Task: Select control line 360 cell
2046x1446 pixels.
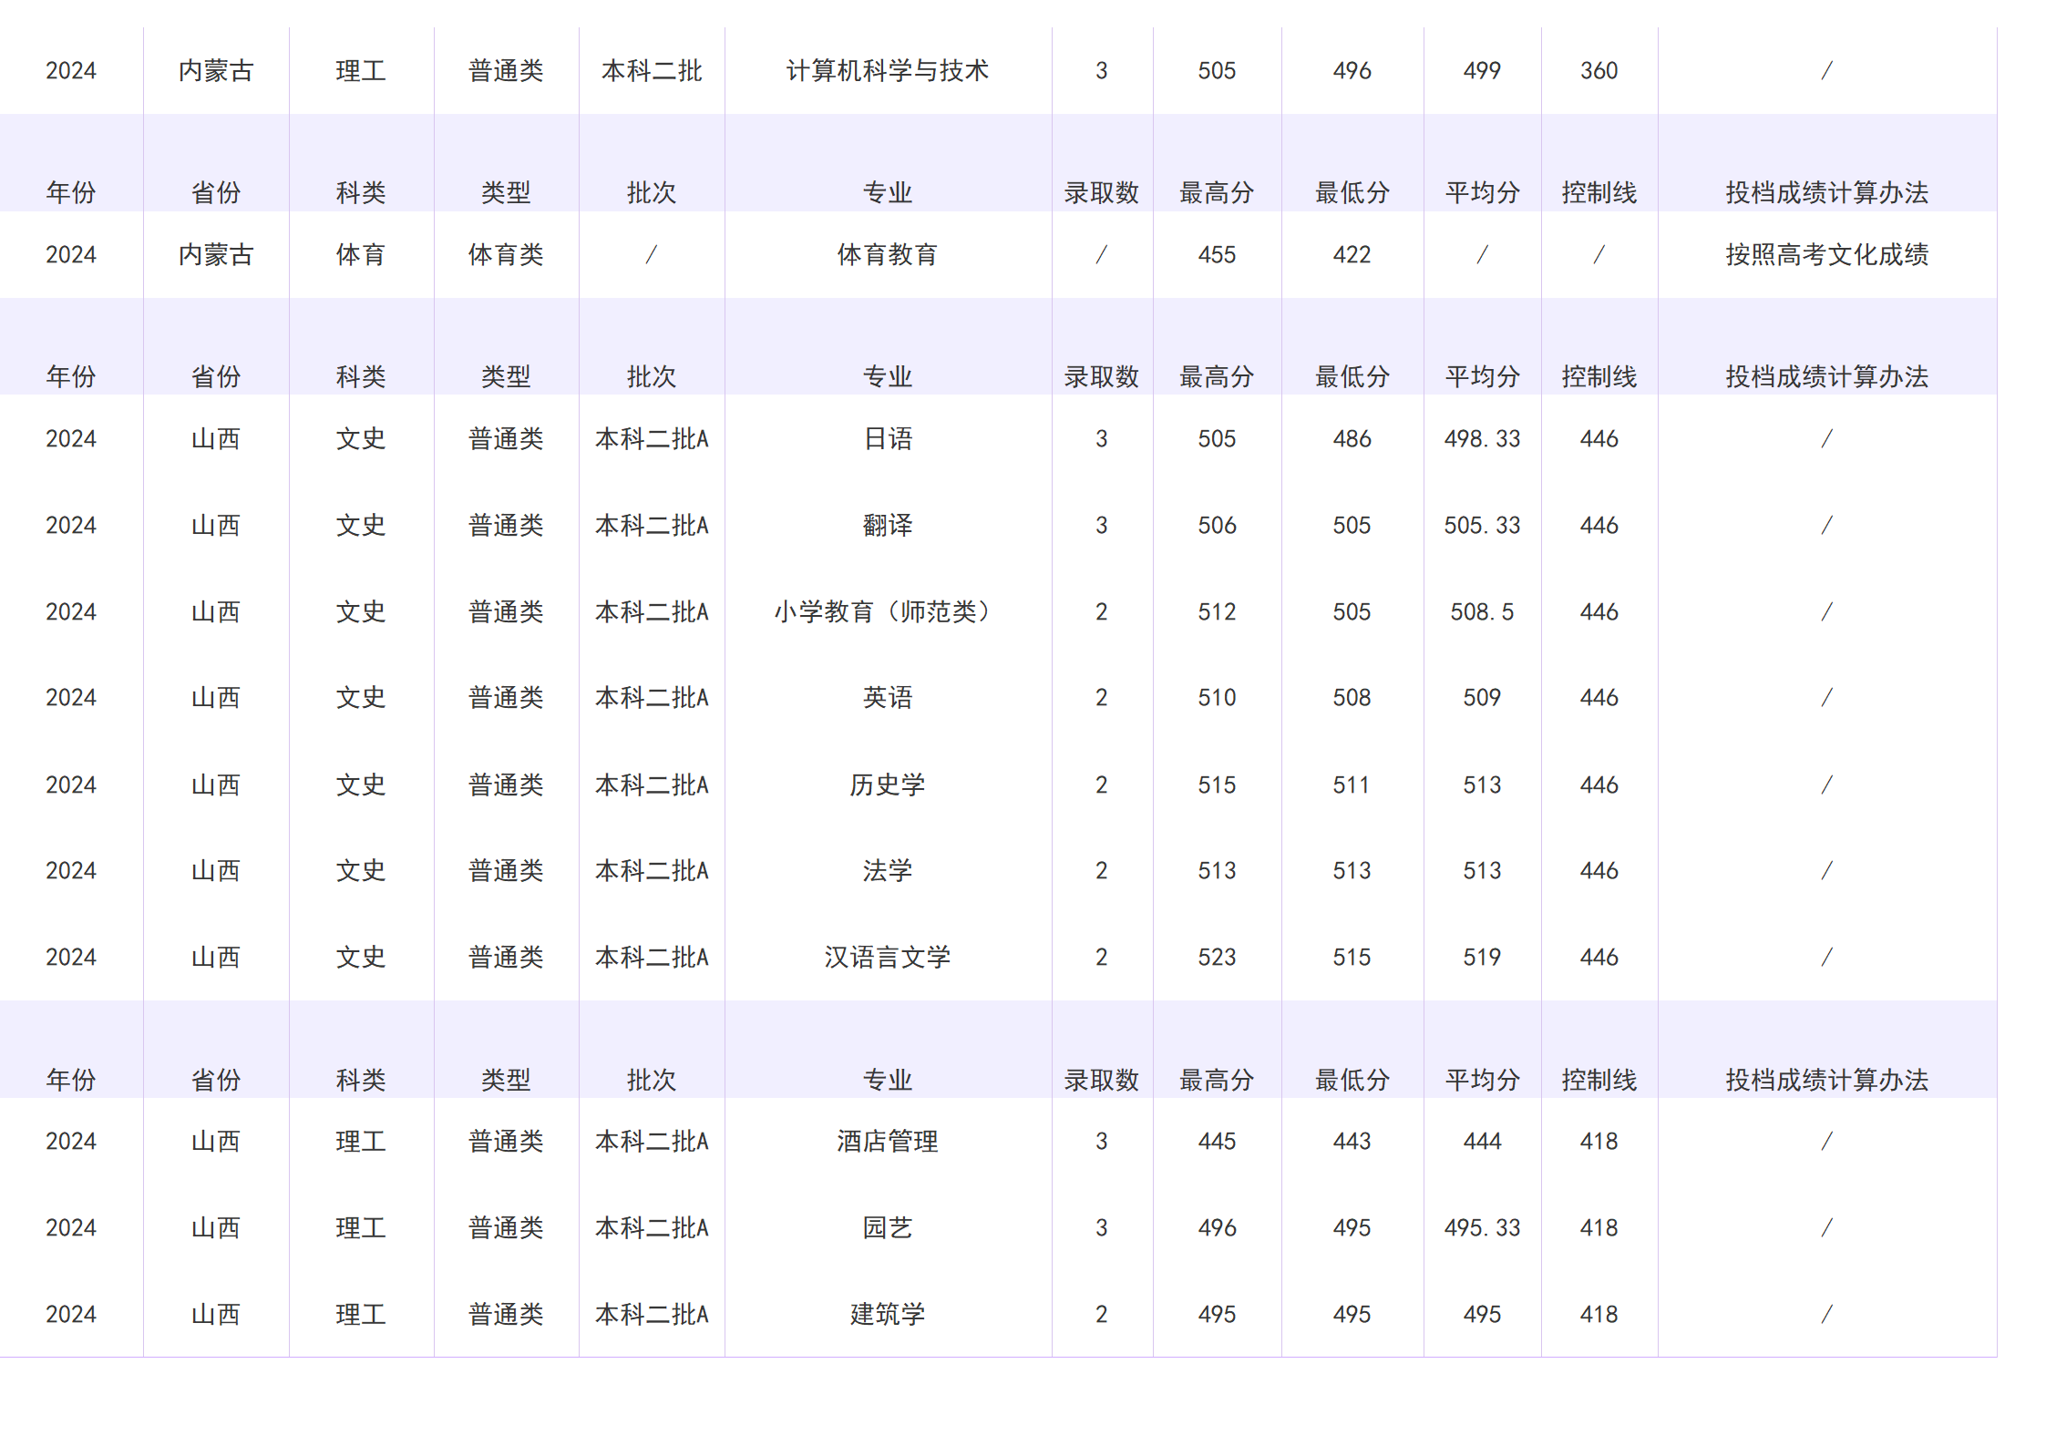Action: pyautogui.click(x=1599, y=71)
